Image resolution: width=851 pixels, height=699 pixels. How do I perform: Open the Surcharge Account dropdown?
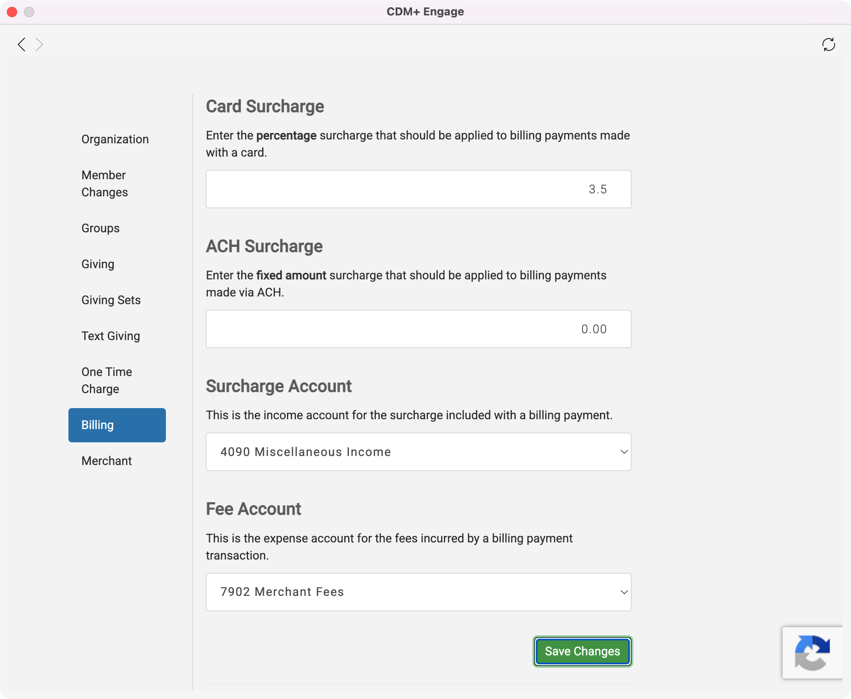click(x=419, y=452)
